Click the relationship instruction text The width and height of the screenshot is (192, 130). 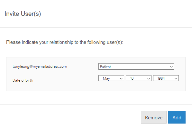tap(65, 42)
